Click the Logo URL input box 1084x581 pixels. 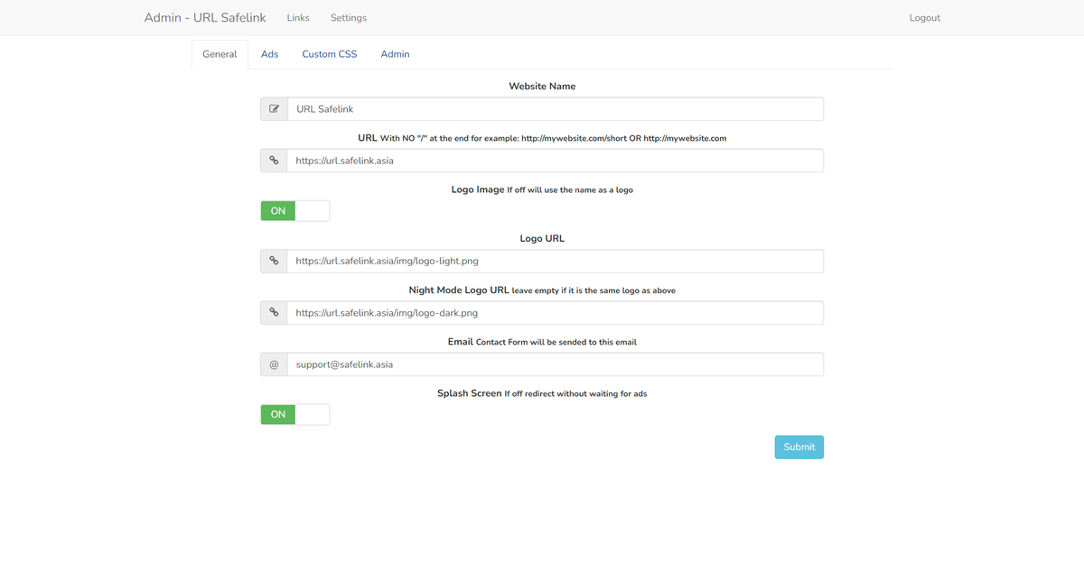555,261
